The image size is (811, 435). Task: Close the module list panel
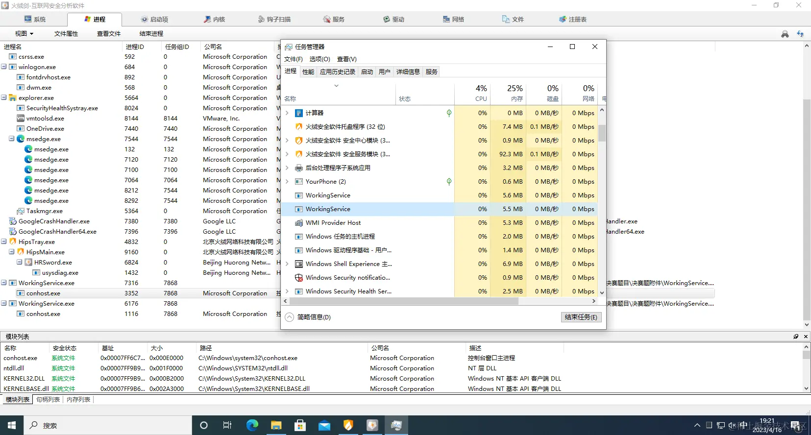806,337
